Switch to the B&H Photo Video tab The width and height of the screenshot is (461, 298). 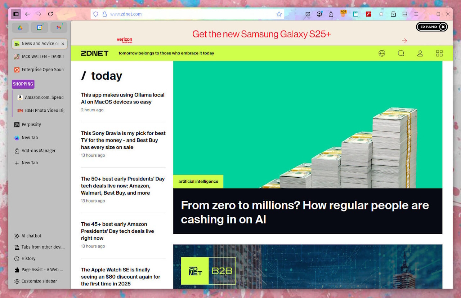[41, 110]
